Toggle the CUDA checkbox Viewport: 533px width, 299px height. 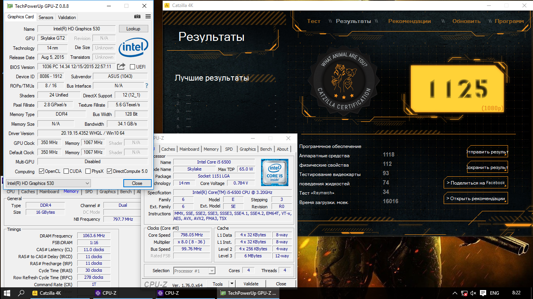click(x=66, y=171)
